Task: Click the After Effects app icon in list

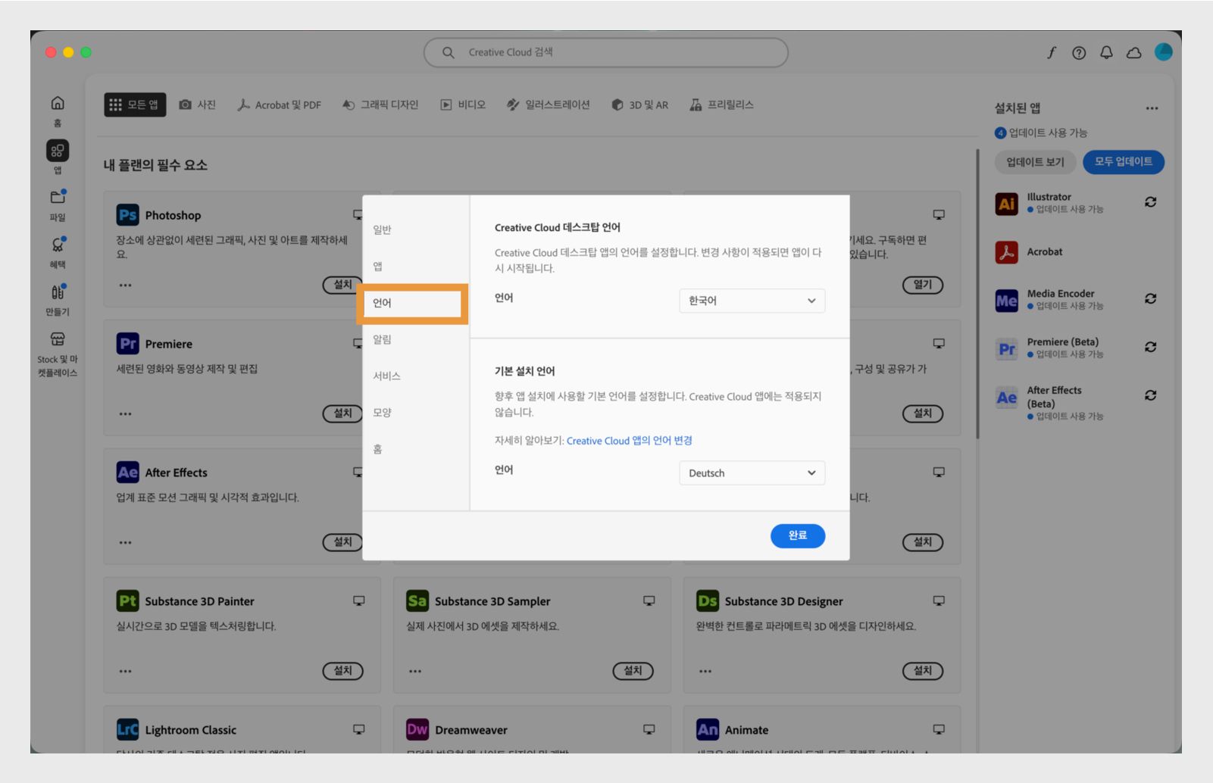Action: tap(127, 473)
